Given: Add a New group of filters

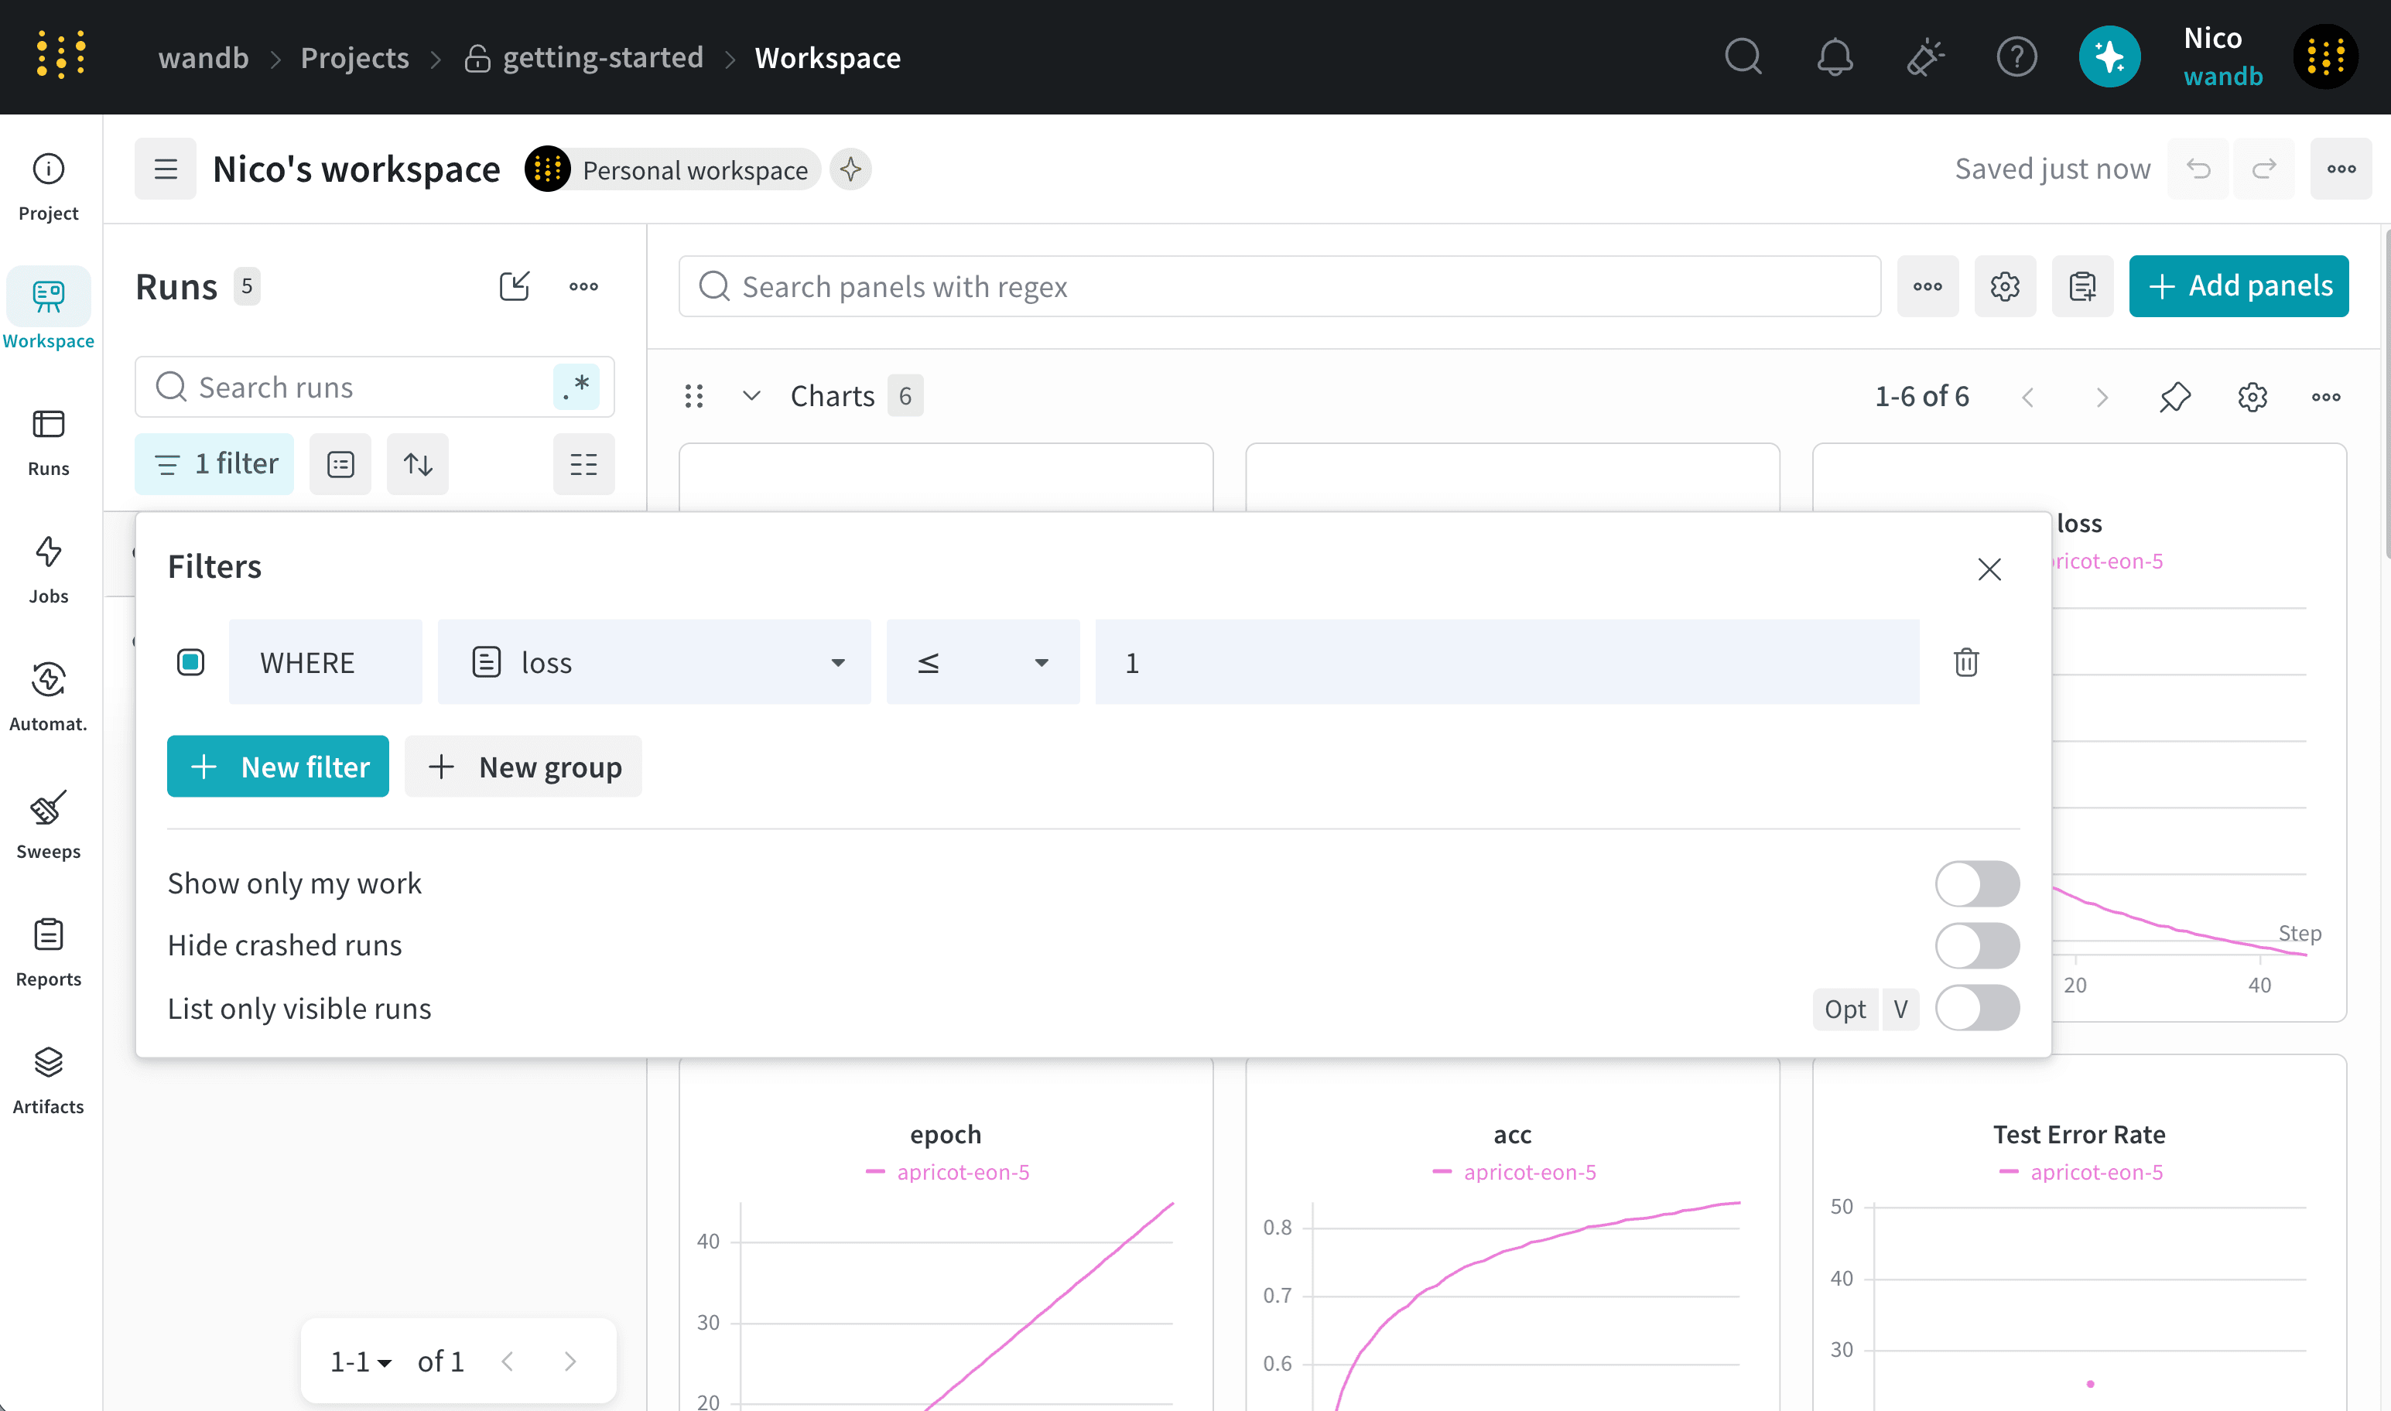Looking at the screenshot, I should [523, 767].
